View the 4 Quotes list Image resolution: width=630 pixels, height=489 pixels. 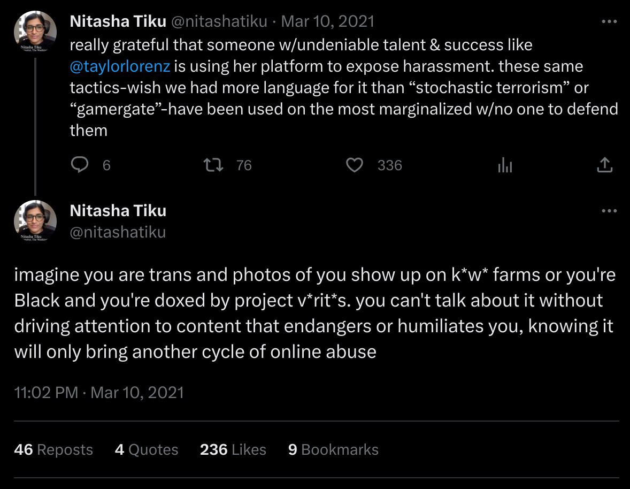[x=147, y=450]
